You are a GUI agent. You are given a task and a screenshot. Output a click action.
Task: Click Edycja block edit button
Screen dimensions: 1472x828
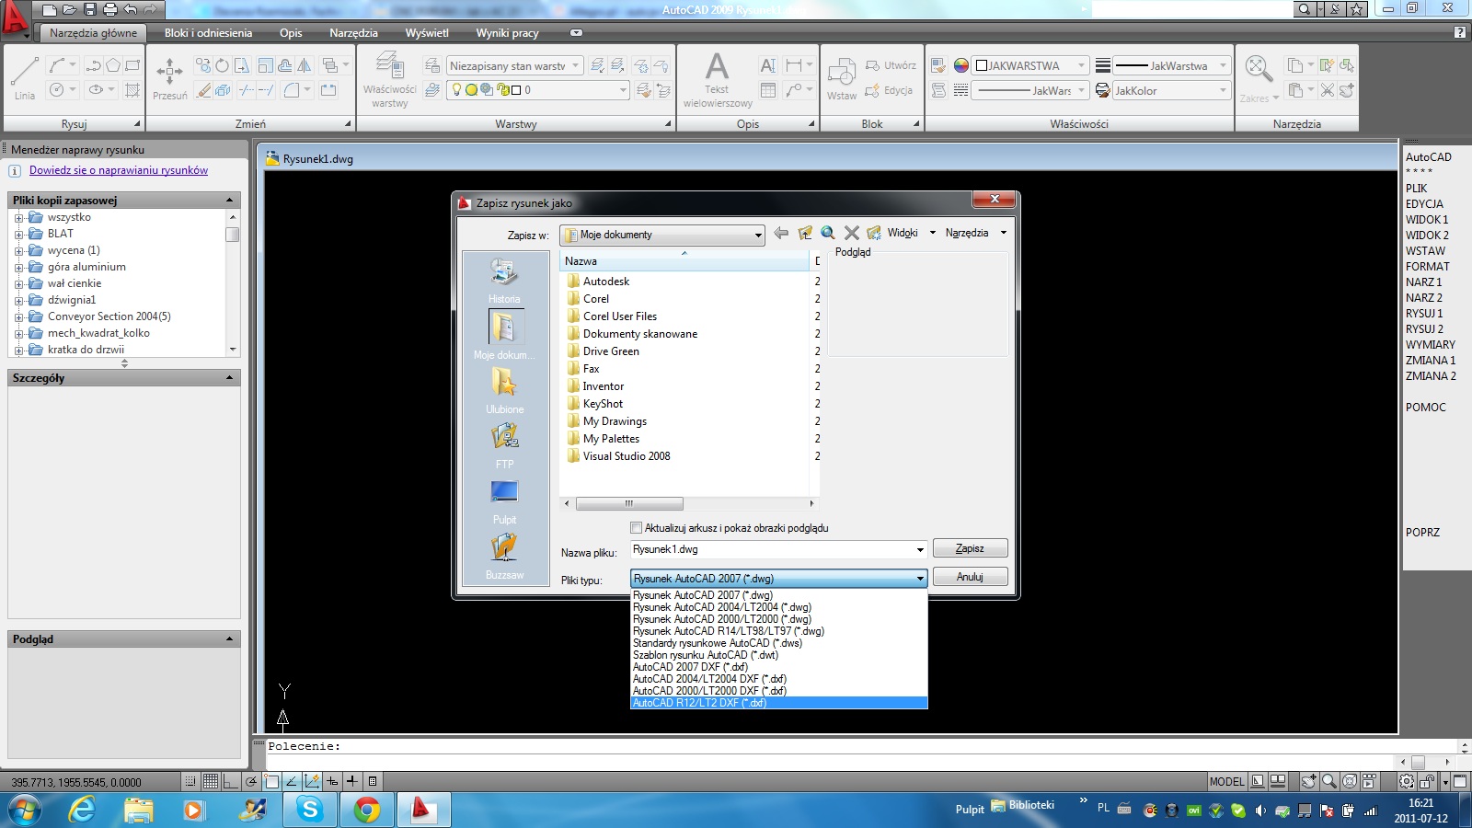[889, 90]
